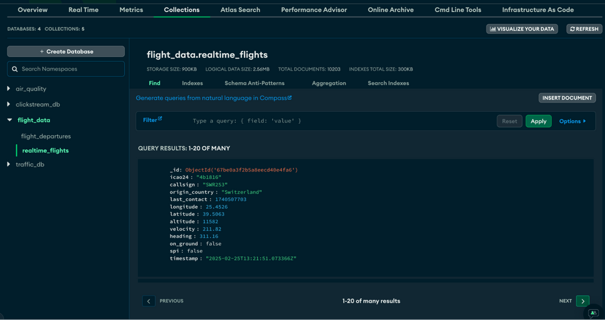Open the Online Archive tab
This screenshot has width=605, height=320.
391,10
